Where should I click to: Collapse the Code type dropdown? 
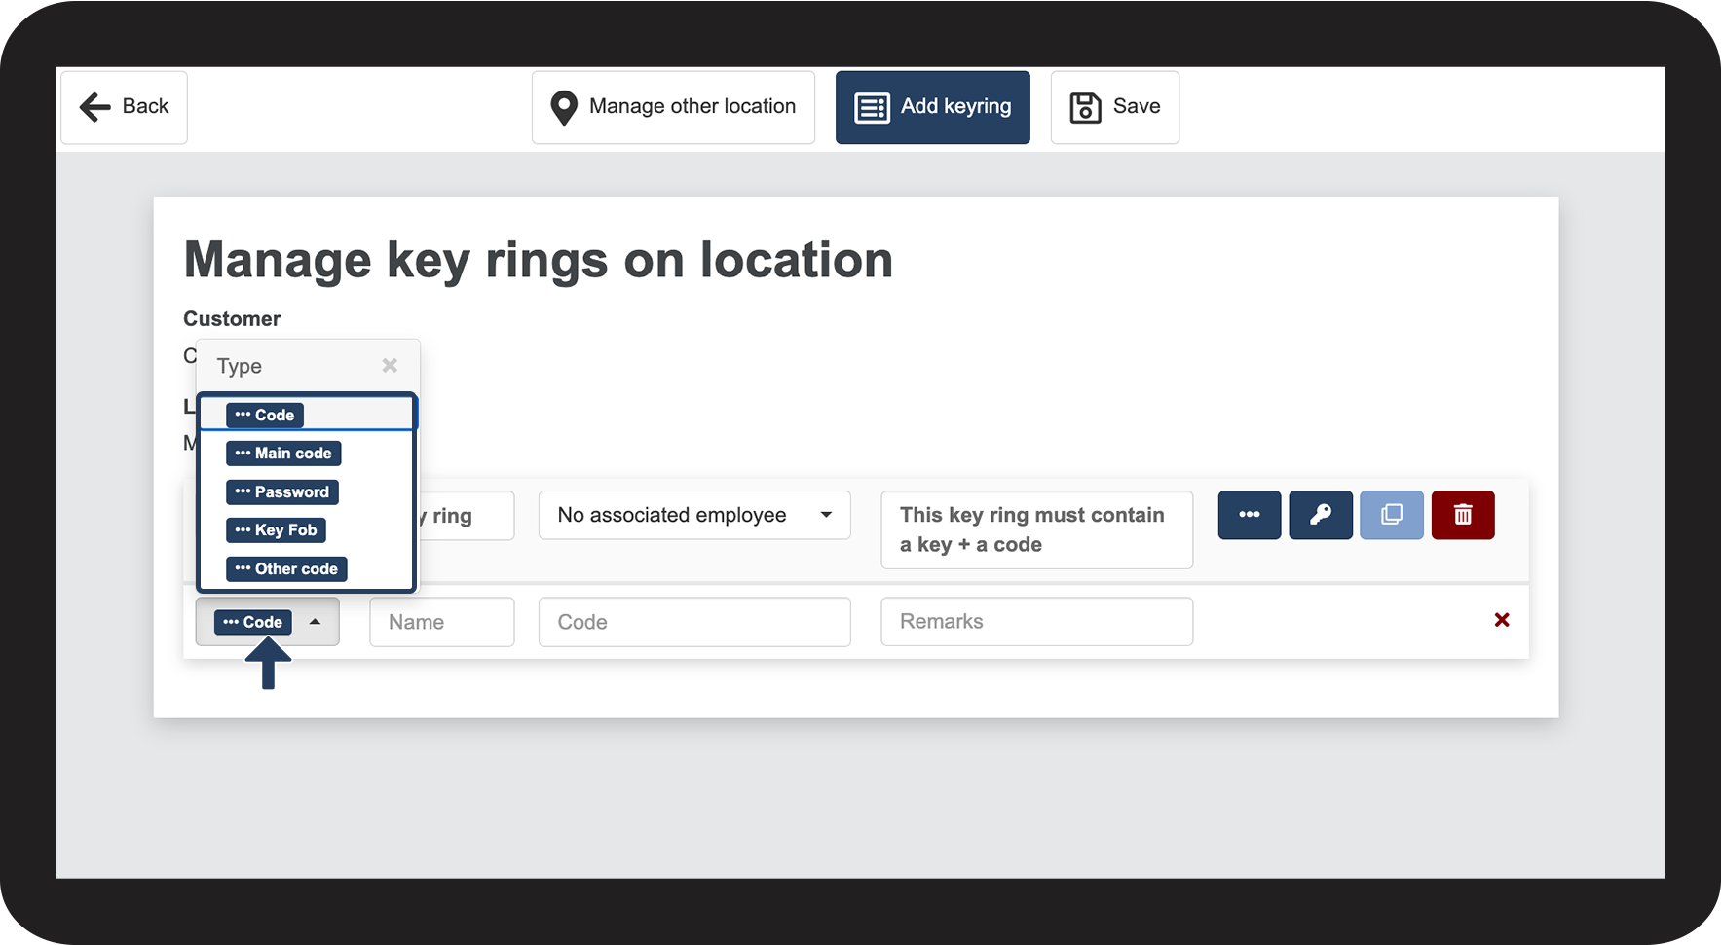(x=267, y=622)
